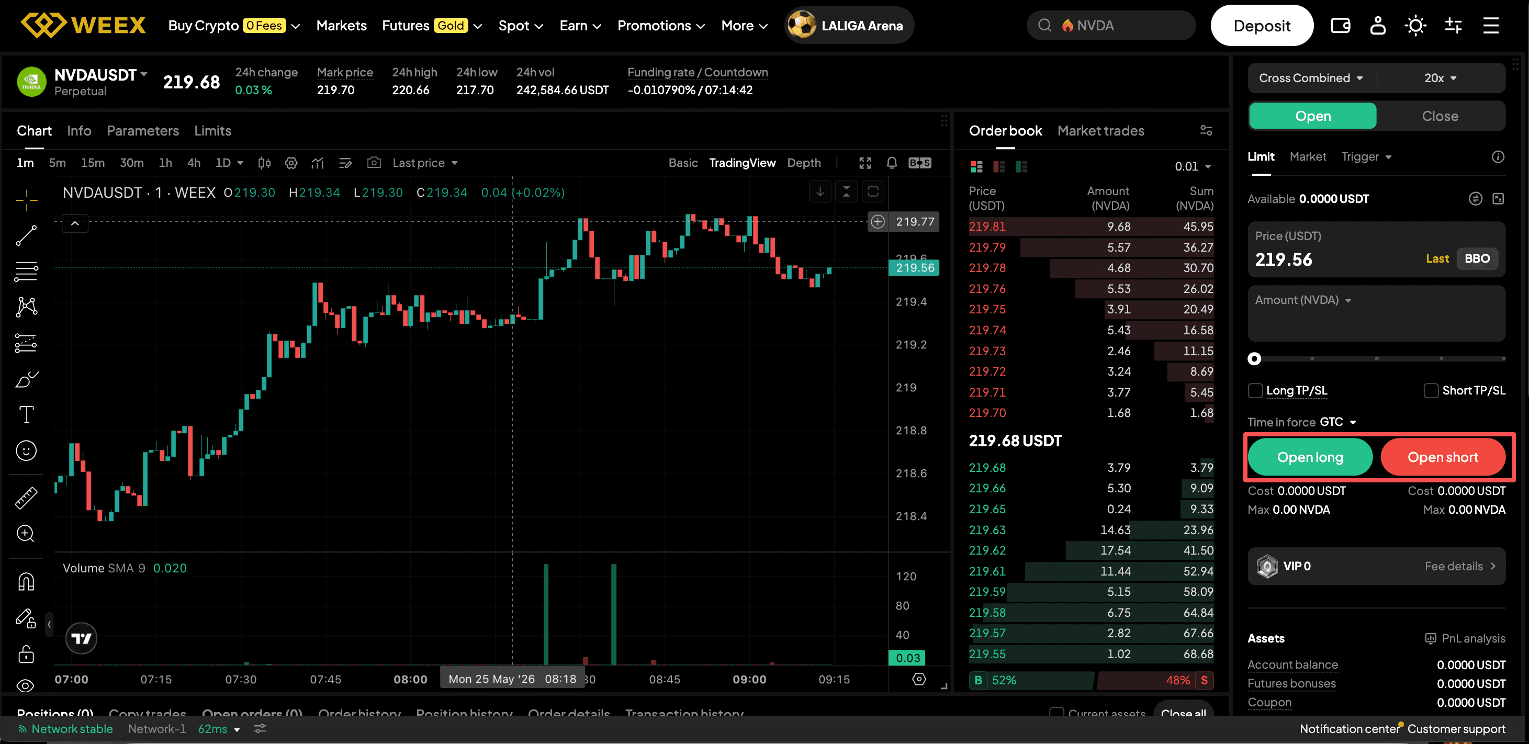Click the chart snapshot camera icon
This screenshot has width=1529, height=744.
point(373,163)
